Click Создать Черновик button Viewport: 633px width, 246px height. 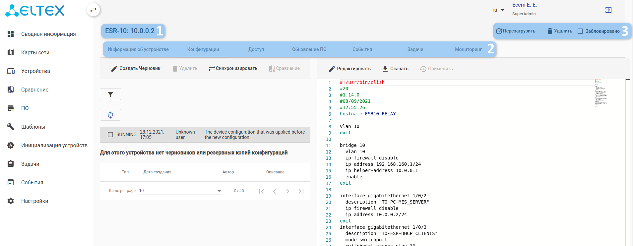tap(136, 68)
